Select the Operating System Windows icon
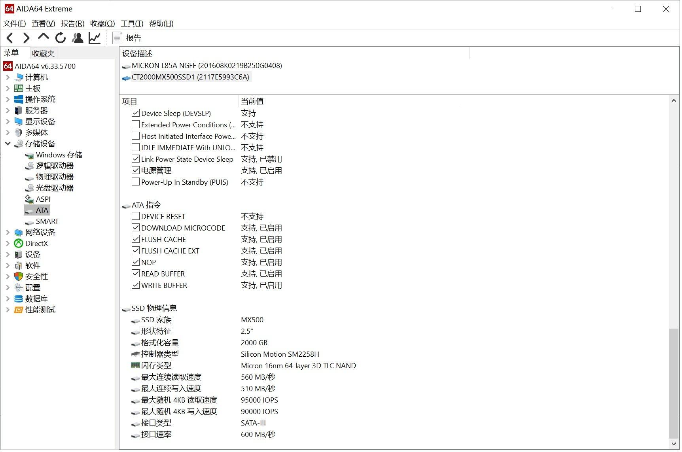 point(19,99)
